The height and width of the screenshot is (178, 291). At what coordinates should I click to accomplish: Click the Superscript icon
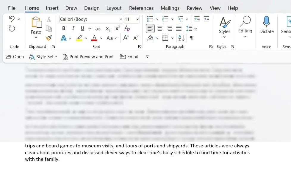pyautogui.click(x=117, y=28)
